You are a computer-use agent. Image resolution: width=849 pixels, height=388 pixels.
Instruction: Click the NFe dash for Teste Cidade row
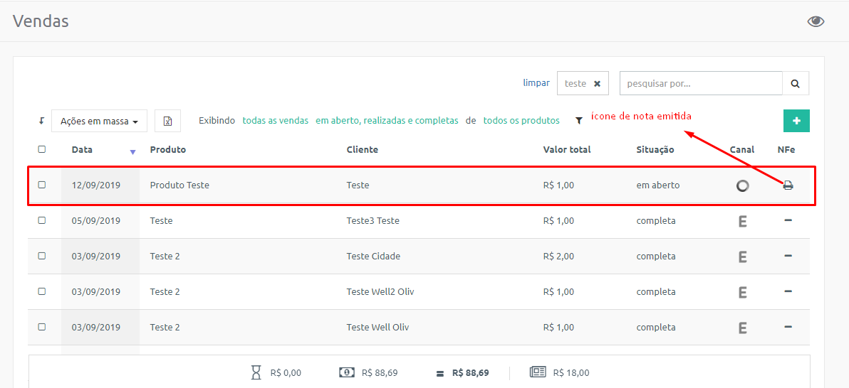click(788, 256)
